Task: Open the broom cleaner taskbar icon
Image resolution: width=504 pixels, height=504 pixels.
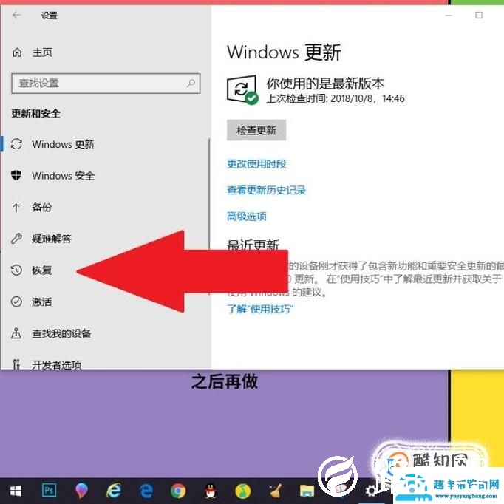Action: point(275,491)
